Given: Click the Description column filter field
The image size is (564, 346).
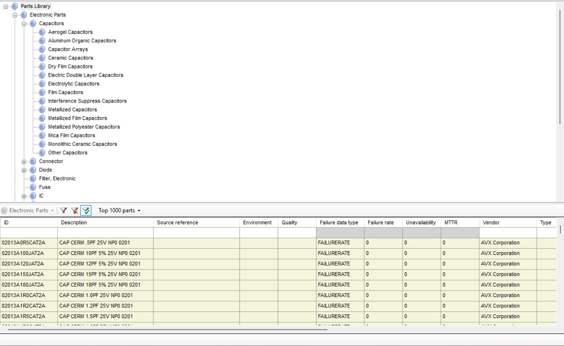Looking at the screenshot, I should (x=105, y=233).
